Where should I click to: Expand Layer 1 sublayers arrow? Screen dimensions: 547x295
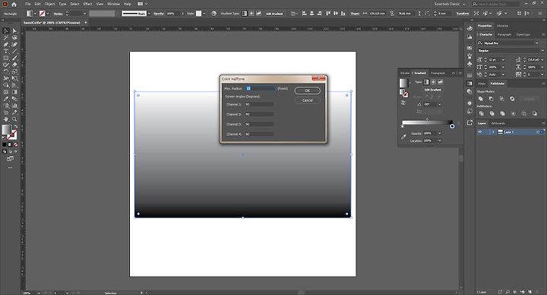[x=493, y=132]
